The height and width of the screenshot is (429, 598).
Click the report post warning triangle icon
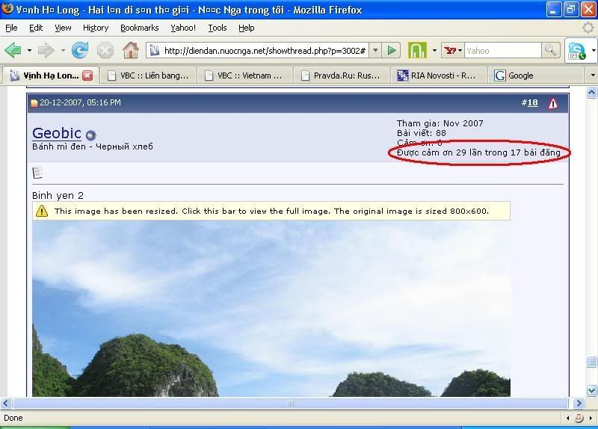tap(552, 103)
